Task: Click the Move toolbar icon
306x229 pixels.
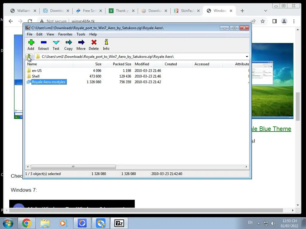Action: pyautogui.click(x=81, y=45)
